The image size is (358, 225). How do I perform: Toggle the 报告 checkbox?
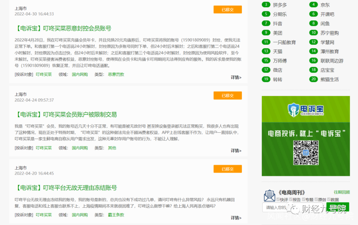pos(291,199)
